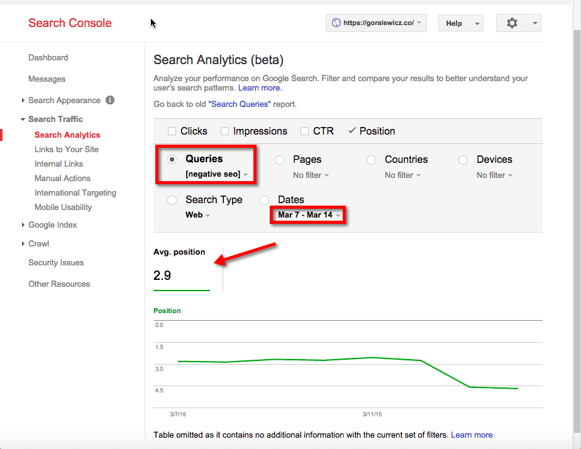
Task: Select the Countries radio button
Action: 371,160
